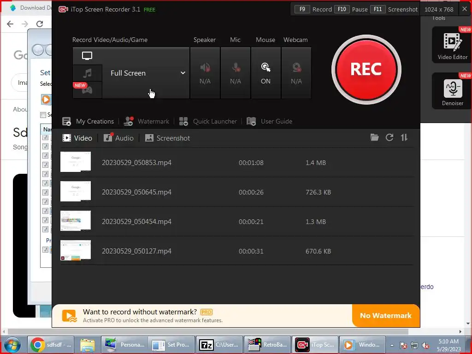Select file name 20230529_050853.mp4
Screen dimensions: 472x354
(x=136, y=163)
